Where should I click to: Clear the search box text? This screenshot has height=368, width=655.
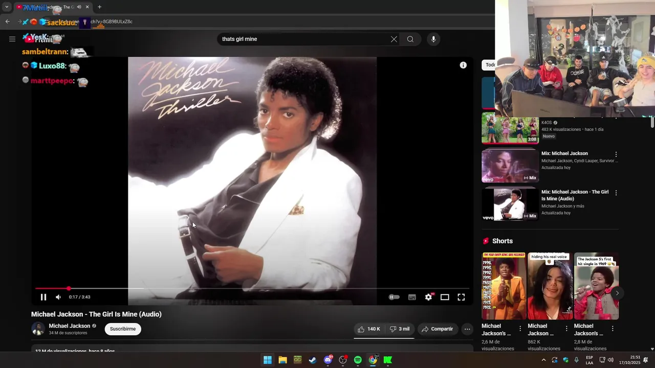394,39
